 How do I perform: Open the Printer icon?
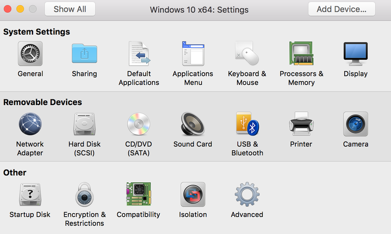pos(301,123)
